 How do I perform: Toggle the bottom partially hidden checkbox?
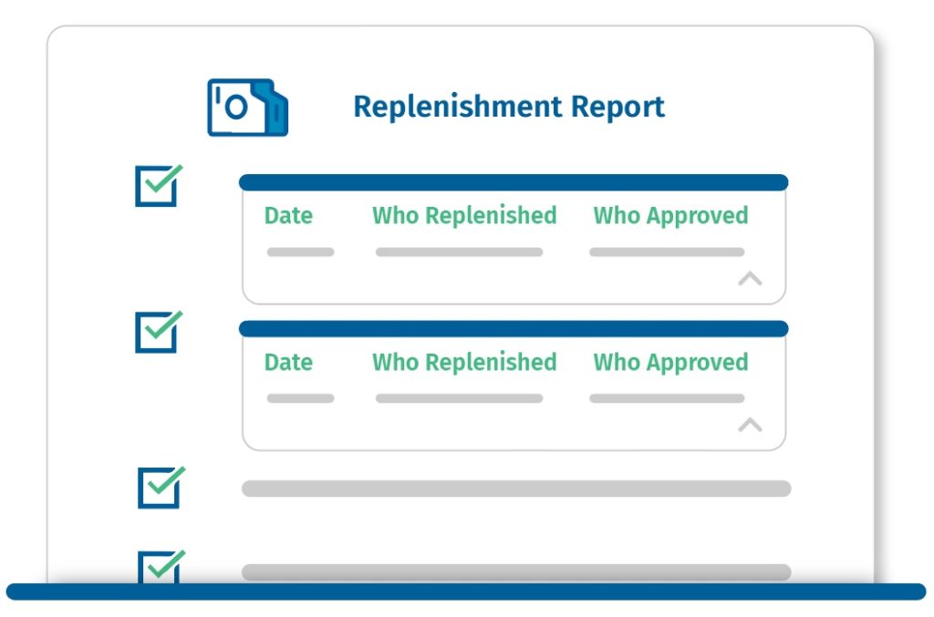[161, 567]
